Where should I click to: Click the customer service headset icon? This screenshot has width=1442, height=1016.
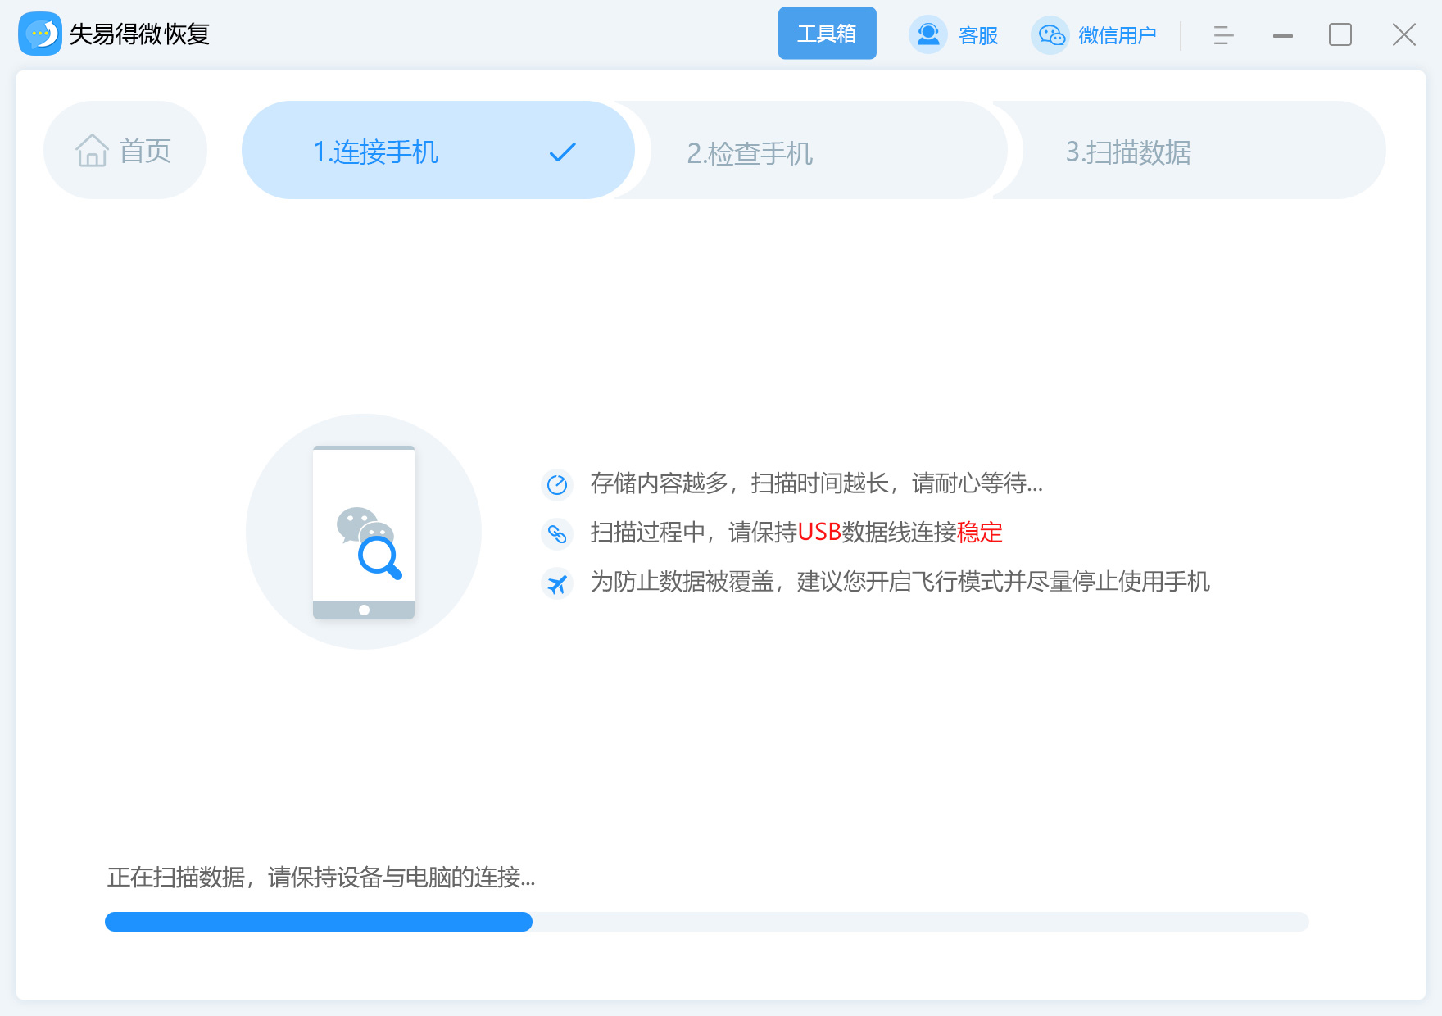point(928,34)
